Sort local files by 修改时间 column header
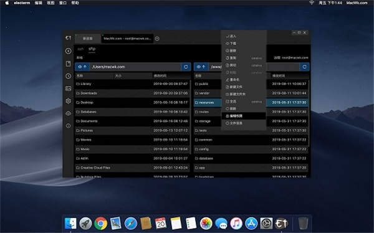The height and width of the screenshot is (233, 374). click(171, 76)
